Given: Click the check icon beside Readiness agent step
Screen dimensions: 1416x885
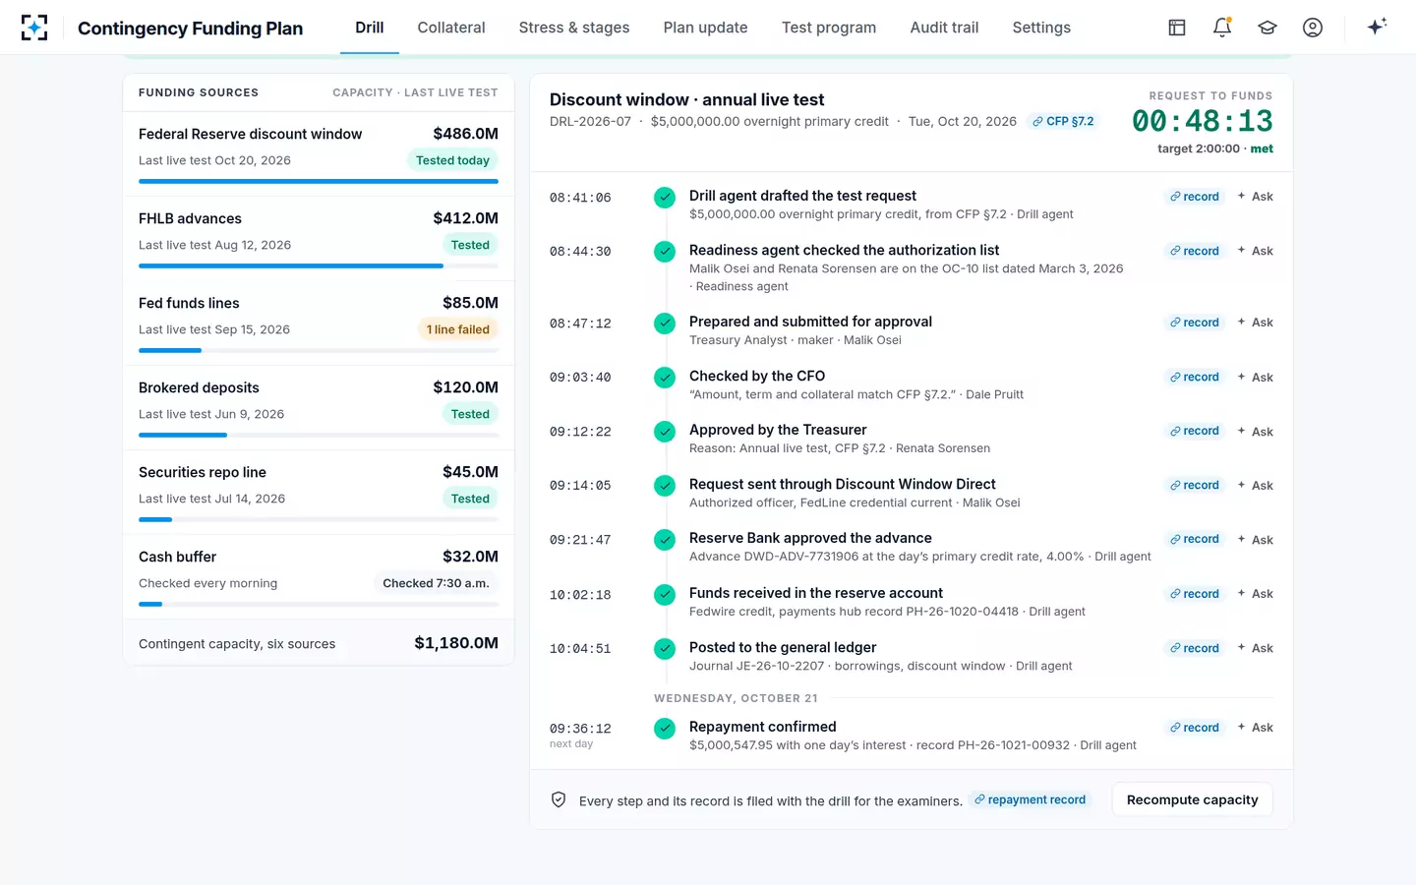Looking at the screenshot, I should [665, 252].
